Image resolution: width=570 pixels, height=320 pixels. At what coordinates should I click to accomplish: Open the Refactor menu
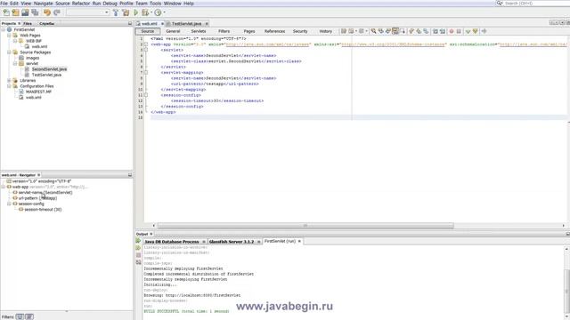pos(81,4)
